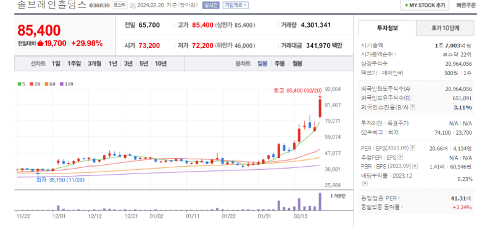
Task: Click the 상장주식수 20,964,056 value
Action: tap(458, 63)
